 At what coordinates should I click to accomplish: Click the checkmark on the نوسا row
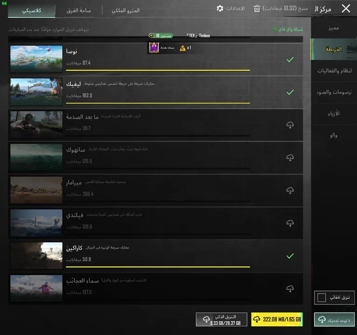(290, 60)
